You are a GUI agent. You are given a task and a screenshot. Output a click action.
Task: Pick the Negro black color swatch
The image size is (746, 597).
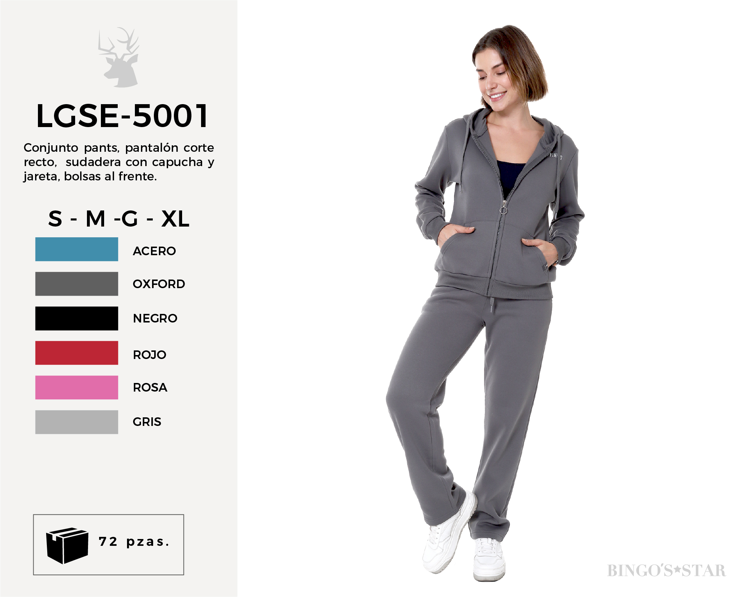pyautogui.click(x=77, y=318)
